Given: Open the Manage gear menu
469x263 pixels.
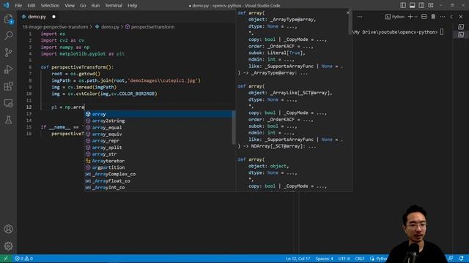Looking at the screenshot, I should coord(8,246).
